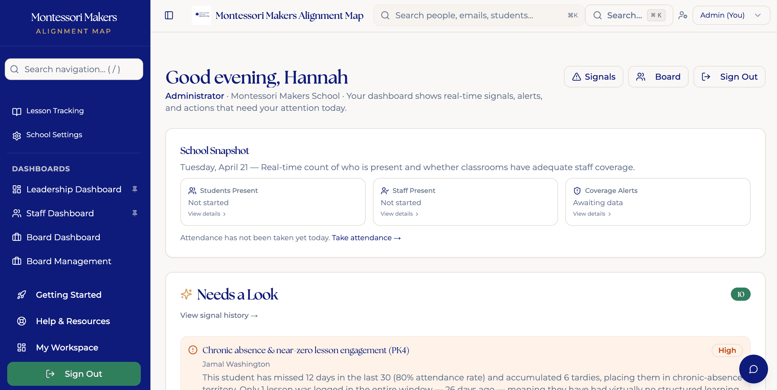777x390 pixels.
Task: Click the Students Present people icon
Action: [x=192, y=191]
